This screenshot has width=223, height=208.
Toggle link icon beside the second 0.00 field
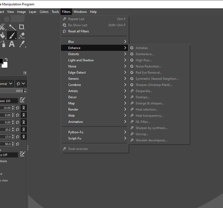24,122
